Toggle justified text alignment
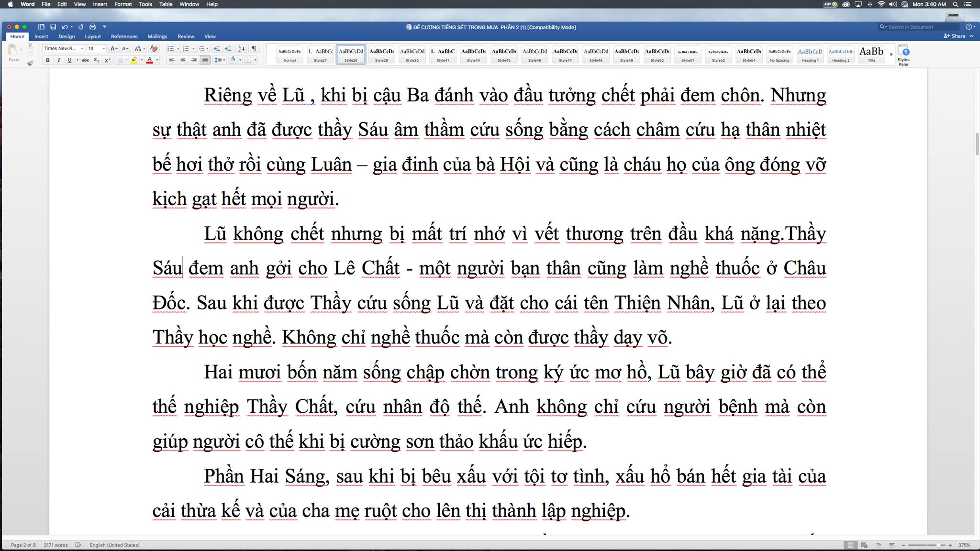This screenshot has width=980, height=551. tap(205, 60)
